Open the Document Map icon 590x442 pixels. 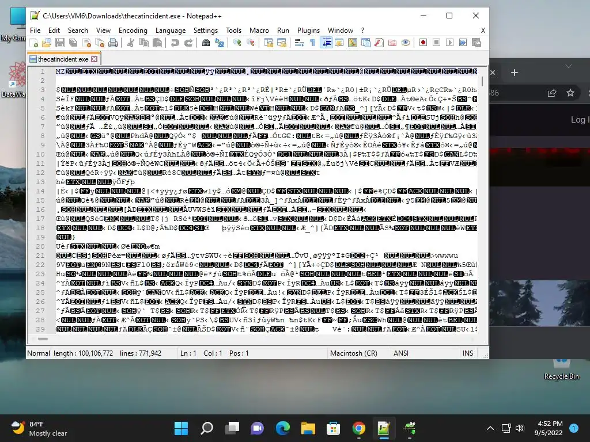[x=353, y=43]
